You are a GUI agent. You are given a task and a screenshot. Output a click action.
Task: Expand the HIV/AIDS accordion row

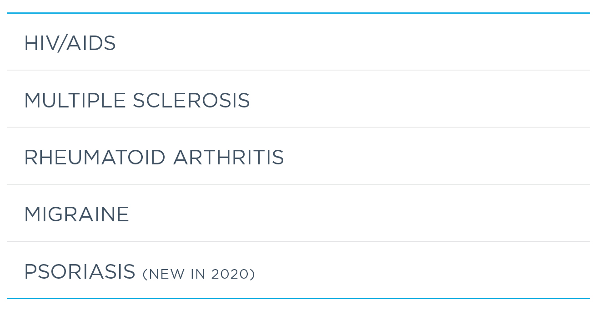point(298,42)
